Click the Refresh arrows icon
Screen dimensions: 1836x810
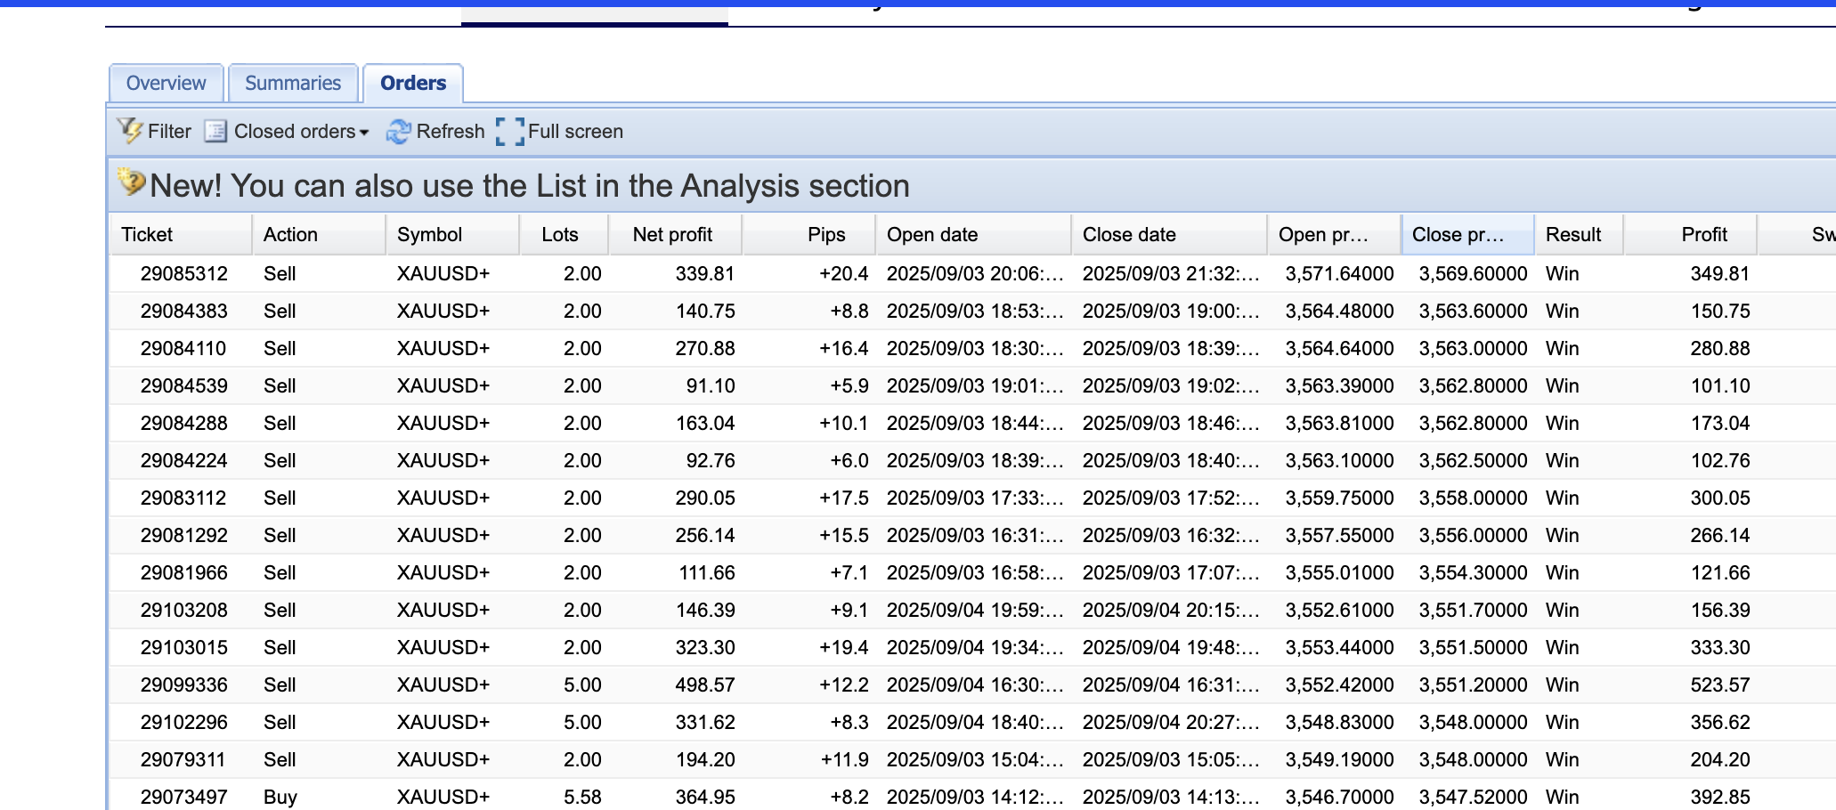pyautogui.click(x=398, y=132)
